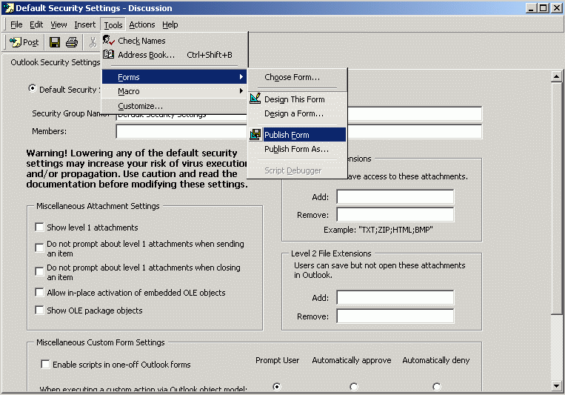The width and height of the screenshot is (565, 395).
Task: Click the Design This Form icon
Action: click(255, 99)
